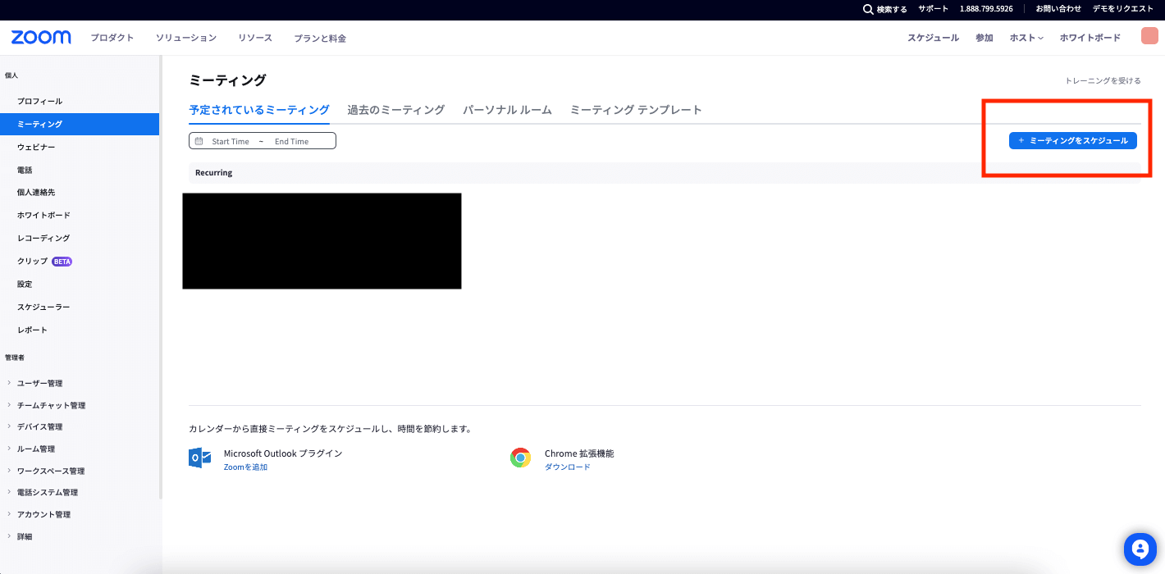Open ホワイトボード link in header

1090,38
